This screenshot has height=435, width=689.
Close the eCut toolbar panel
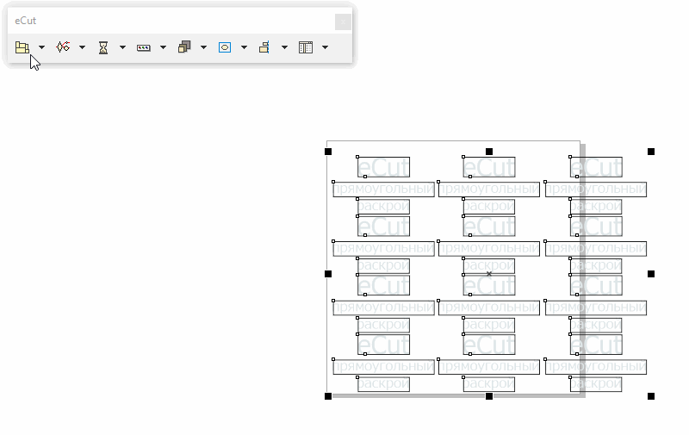click(x=343, y=22)
